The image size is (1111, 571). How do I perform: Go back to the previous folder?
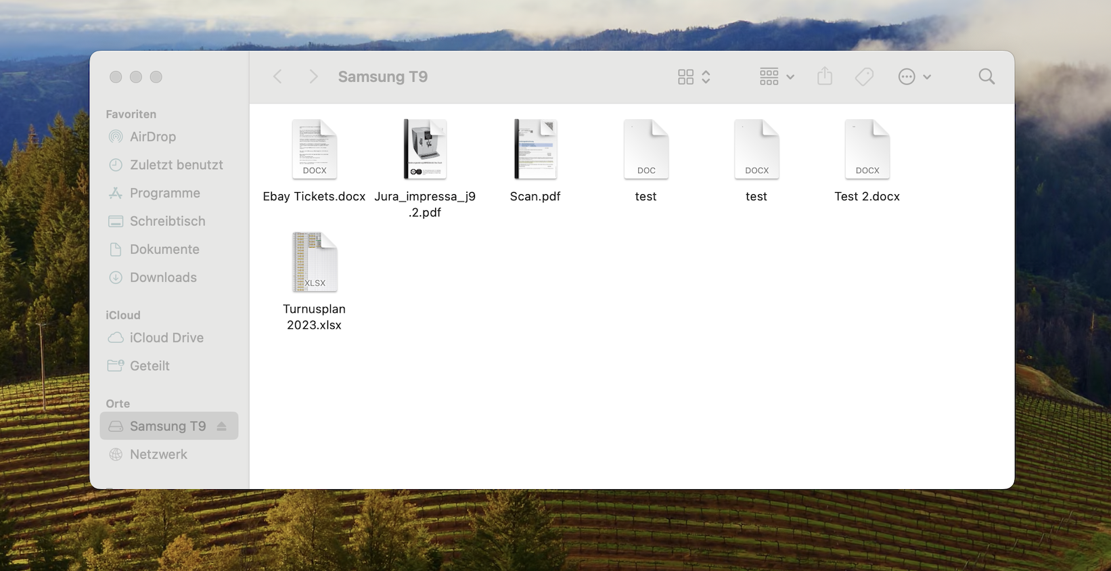(277, 76)
